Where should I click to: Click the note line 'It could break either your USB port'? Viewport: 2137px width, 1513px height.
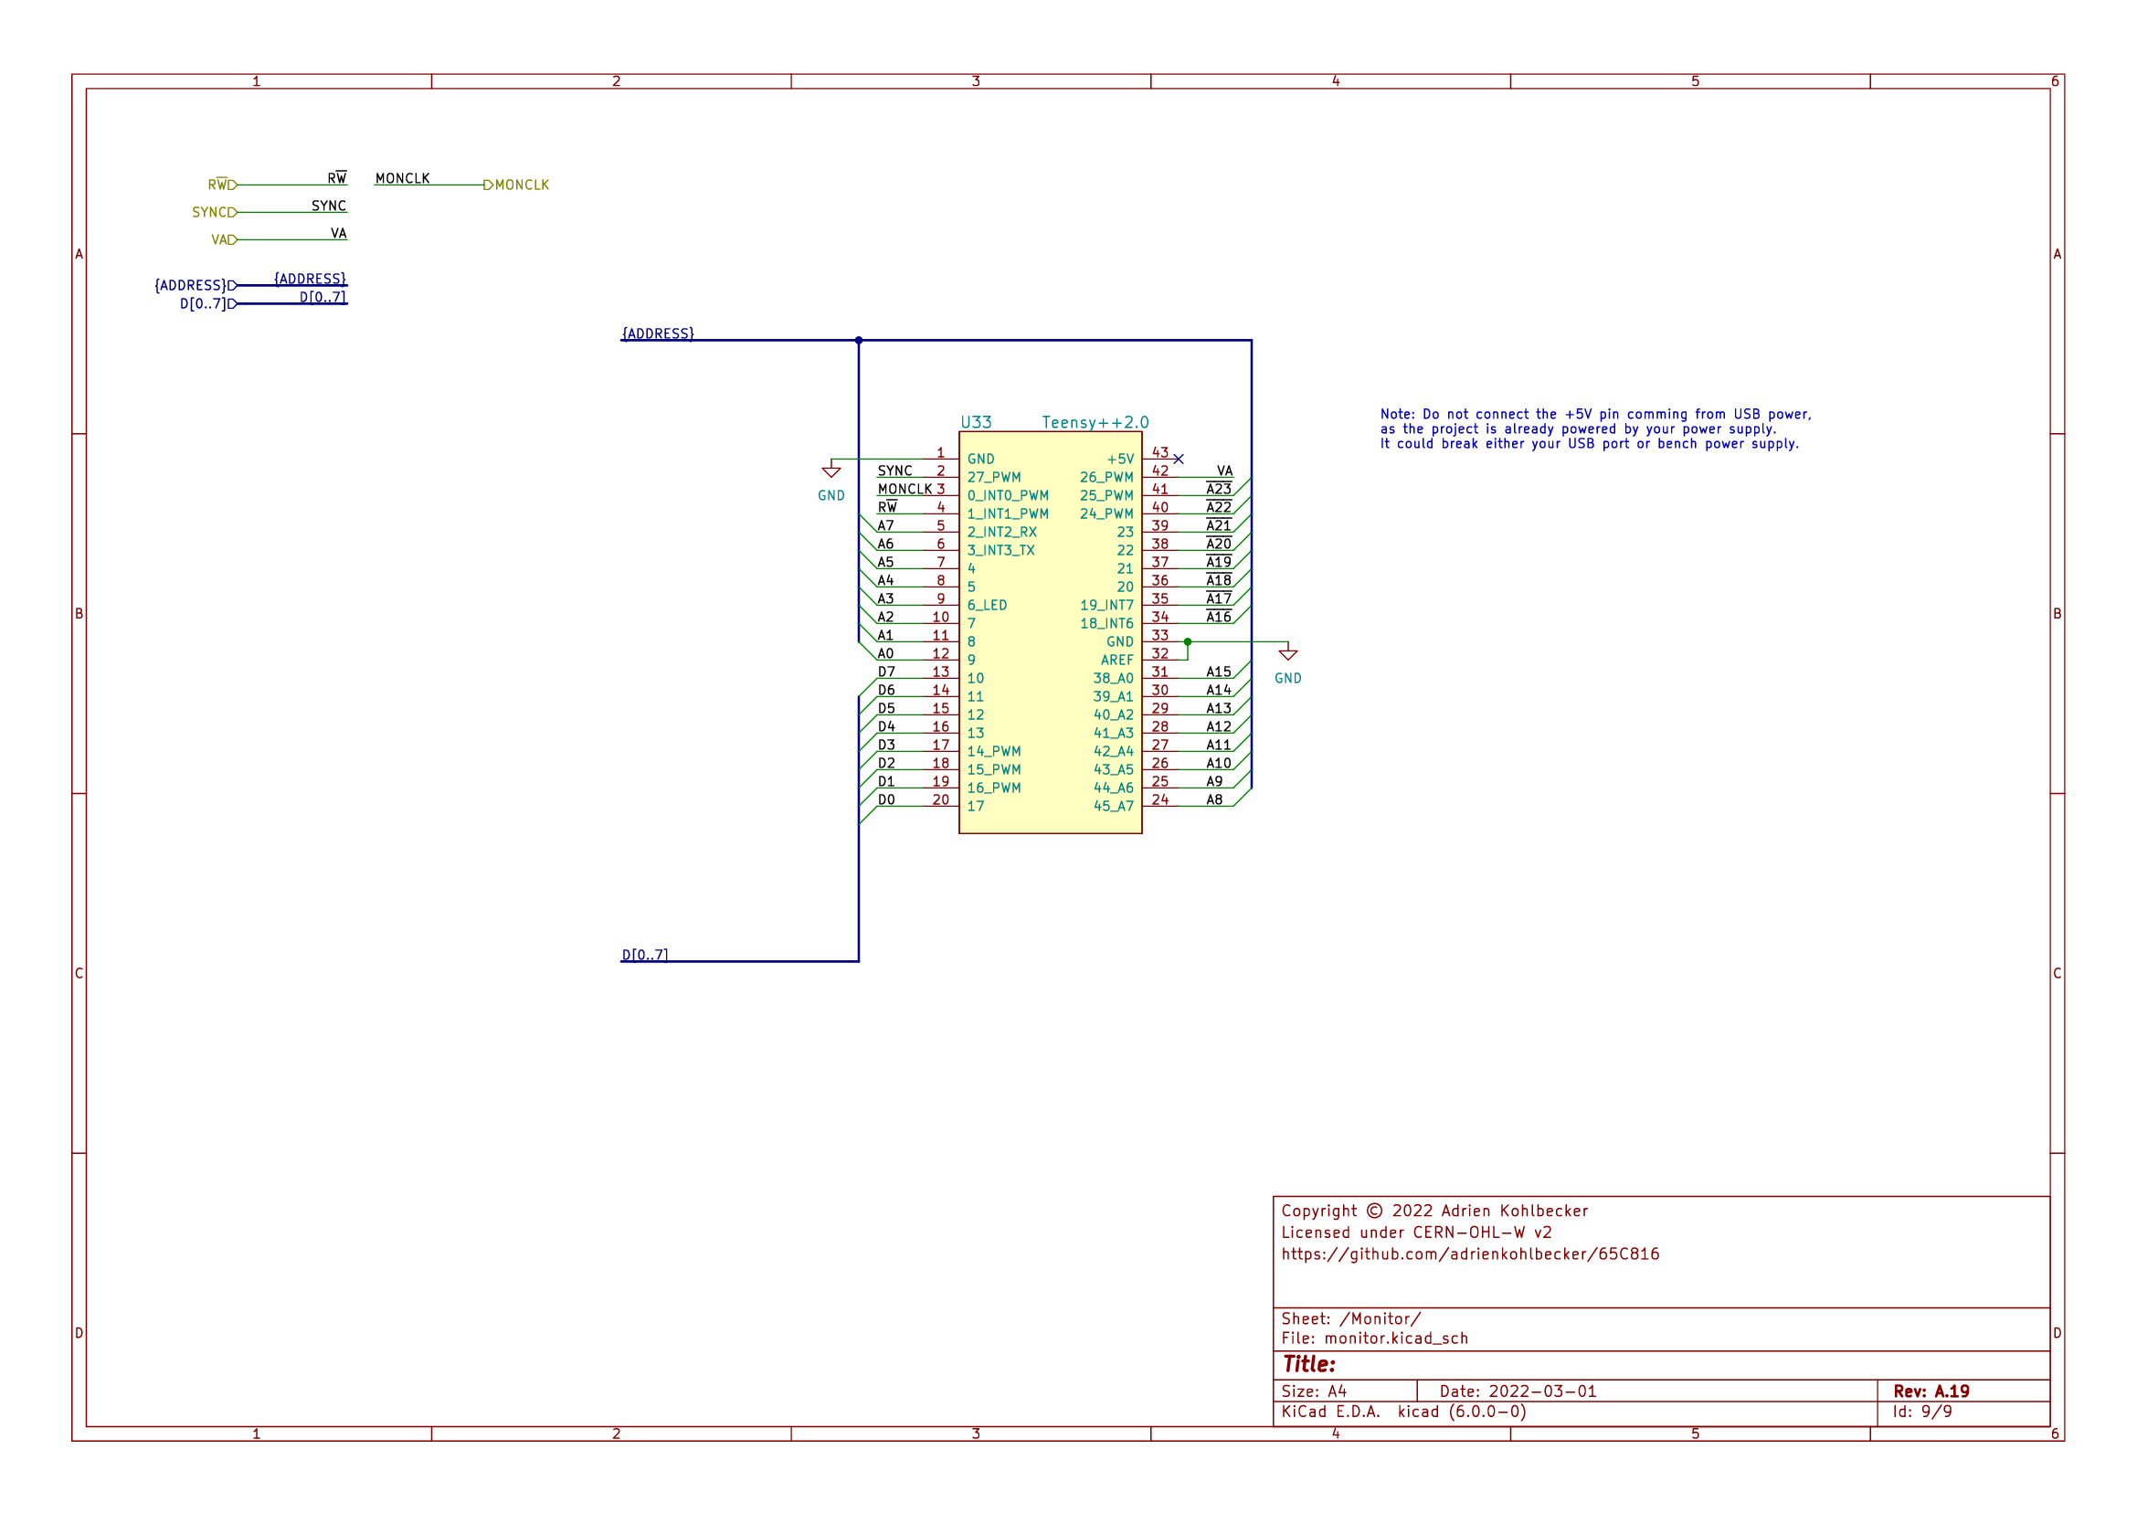1588,443
